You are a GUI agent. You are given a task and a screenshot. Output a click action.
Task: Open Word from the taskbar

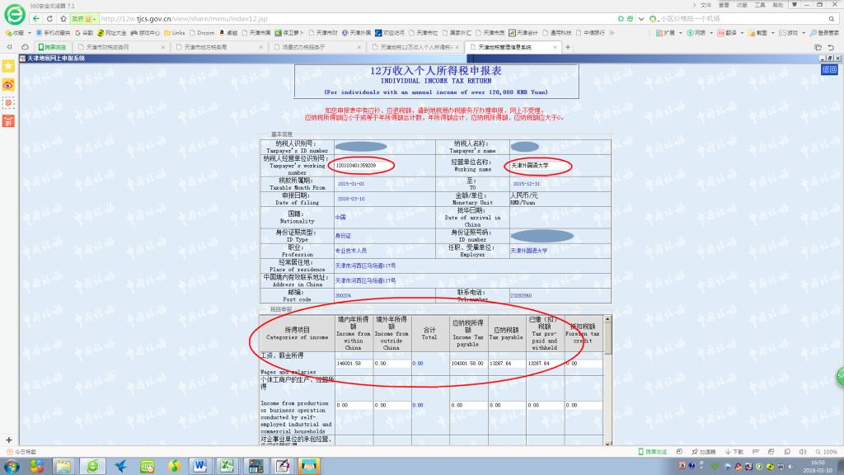(x=200, y=466)
